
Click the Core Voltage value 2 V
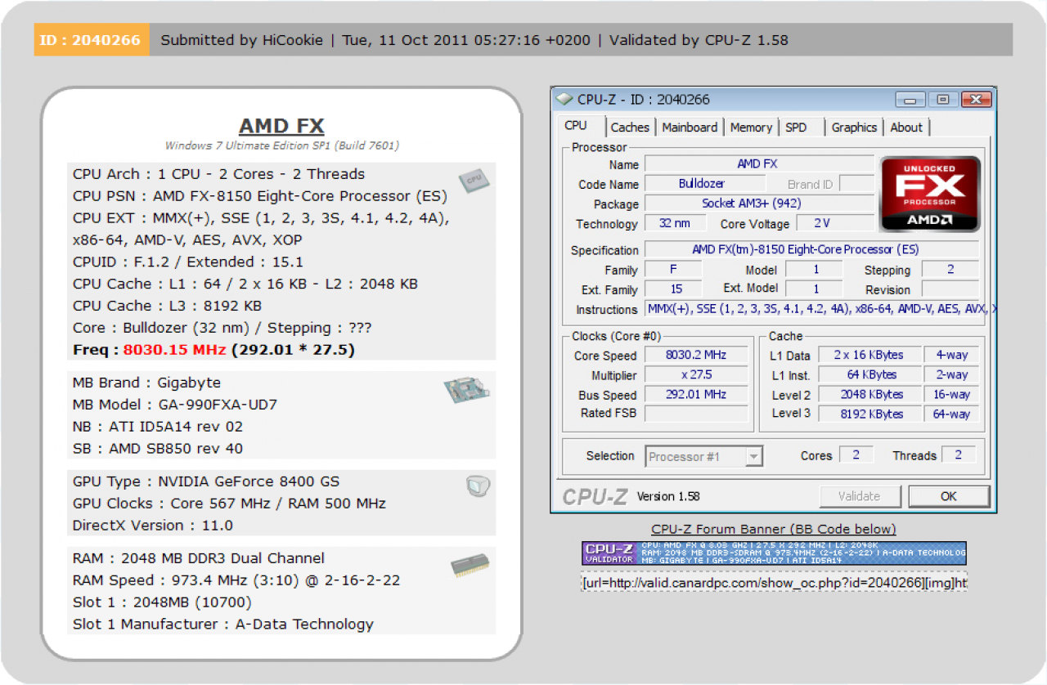tap(834, 223)
